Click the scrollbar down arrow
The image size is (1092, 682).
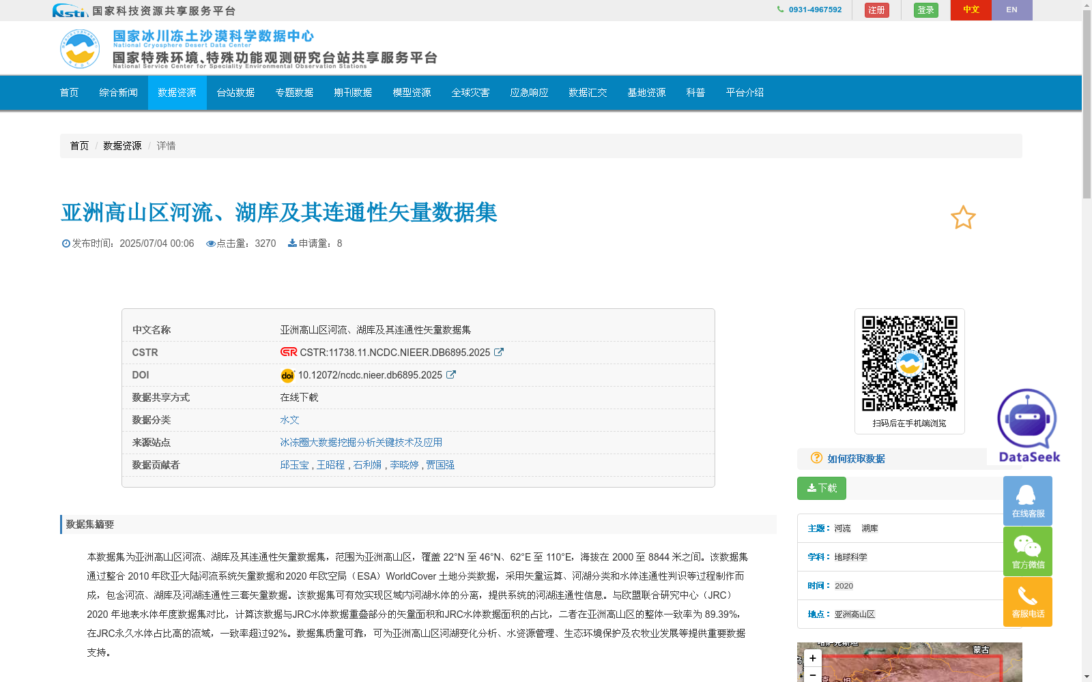point(1087,677)
